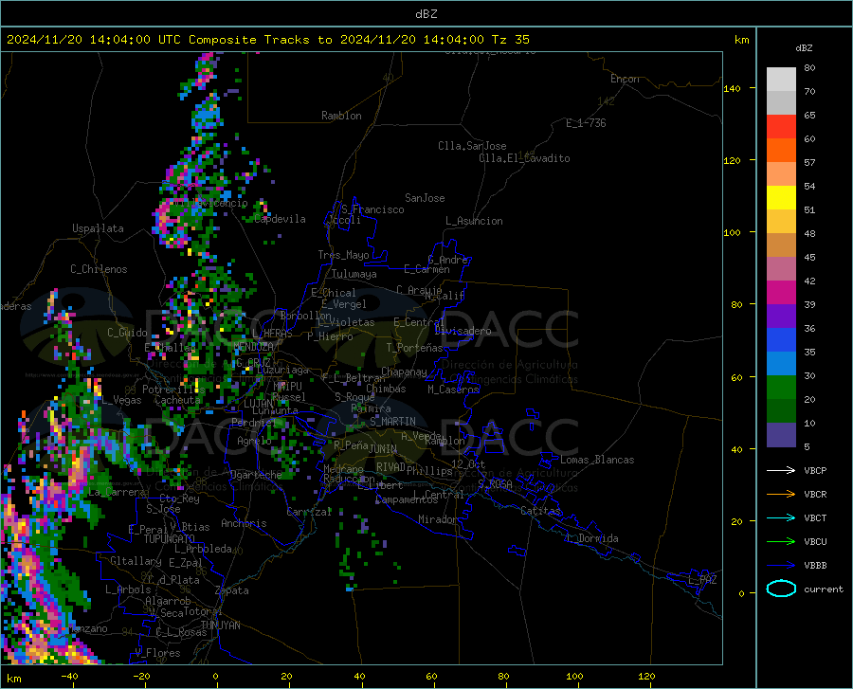
Task: Click the cyan 'current' ellipse legend icon
Action: point(781,589)
